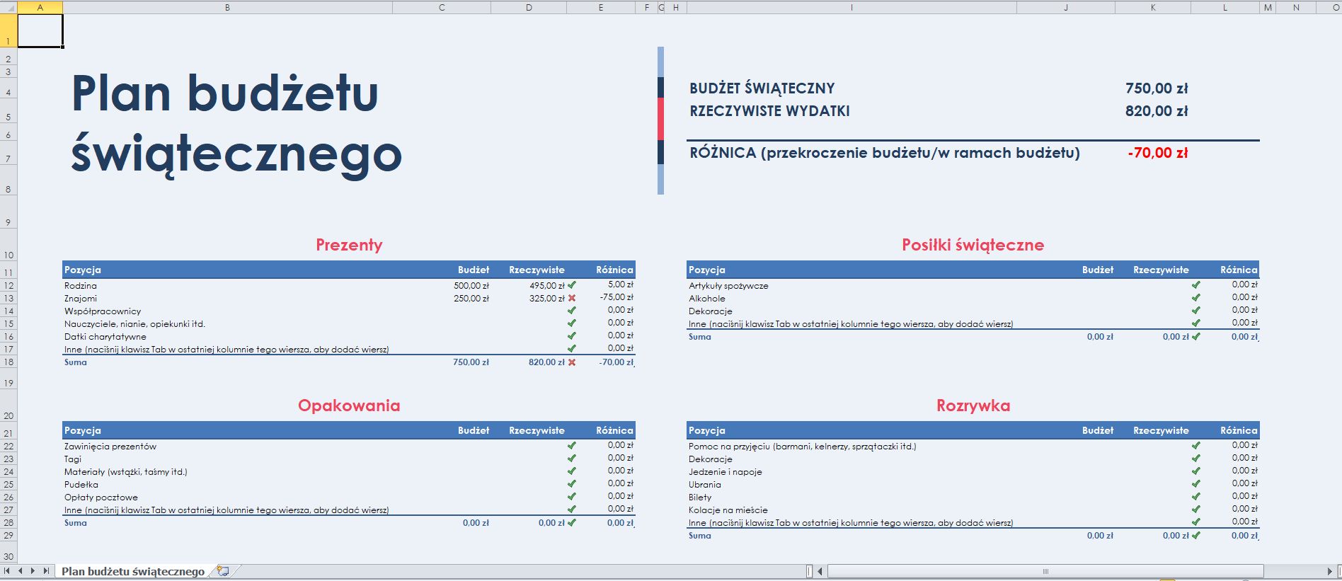Viewport: 1342px width, 581px height.
Task: Select the Zawinięcia prezentów cell
Action: 110,447
